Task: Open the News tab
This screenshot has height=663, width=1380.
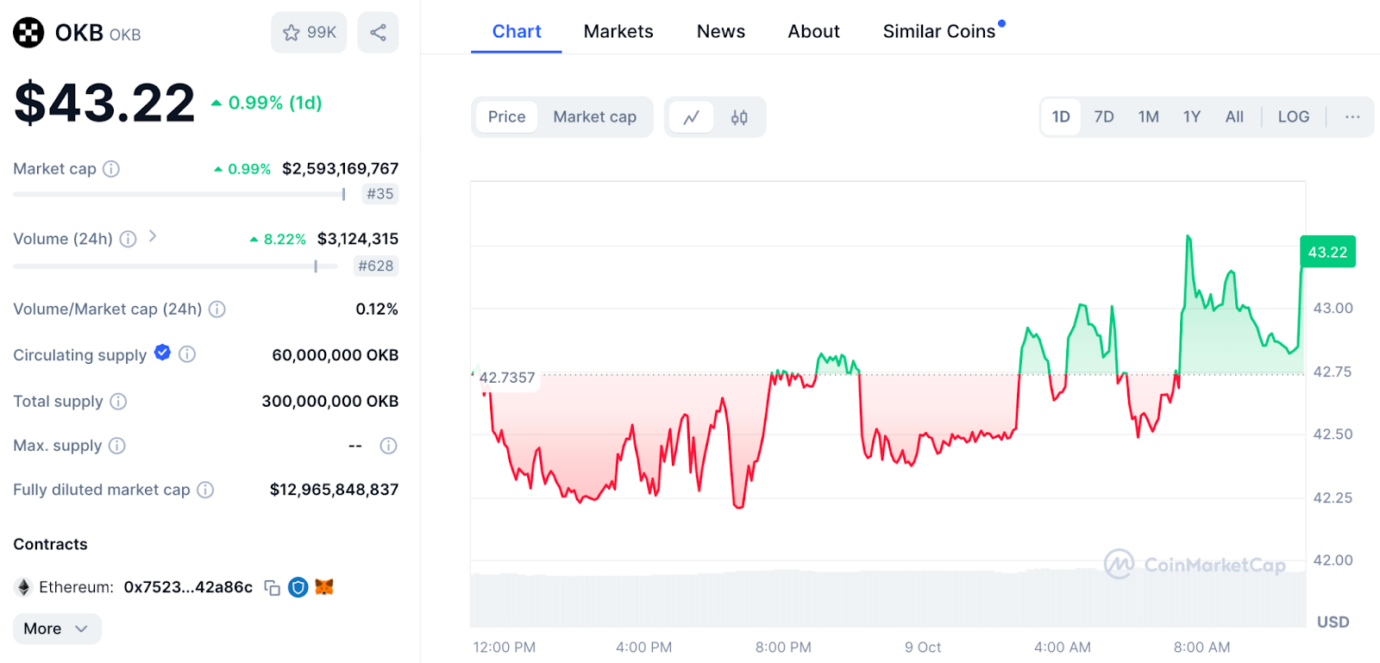Action: click(721, 32)
